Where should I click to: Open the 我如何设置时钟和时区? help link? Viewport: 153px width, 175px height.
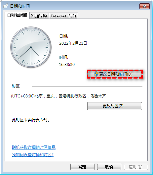(x=33, y=155)
